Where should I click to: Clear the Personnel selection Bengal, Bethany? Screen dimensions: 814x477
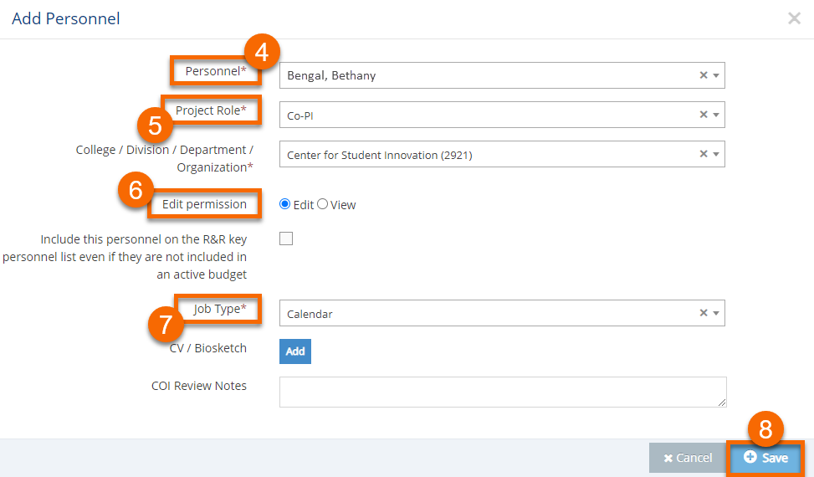pos(704,75)
